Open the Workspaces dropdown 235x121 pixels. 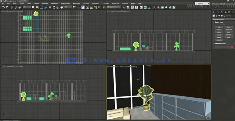coord(202,4)
